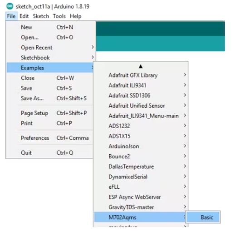Click the scroll-up arrow atop Examples submenu
Screen dimensions: 236x231
141,66
